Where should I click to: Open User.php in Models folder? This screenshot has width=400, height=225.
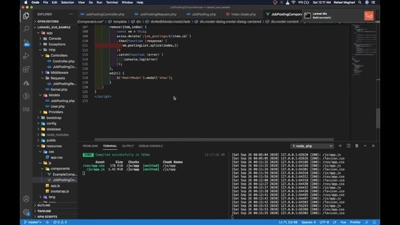pyautogui.click(x=57, y=106)
